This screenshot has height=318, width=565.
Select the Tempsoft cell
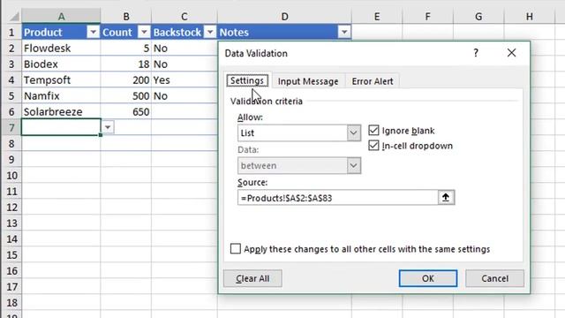pyautogui.click(x=61, y=79)
